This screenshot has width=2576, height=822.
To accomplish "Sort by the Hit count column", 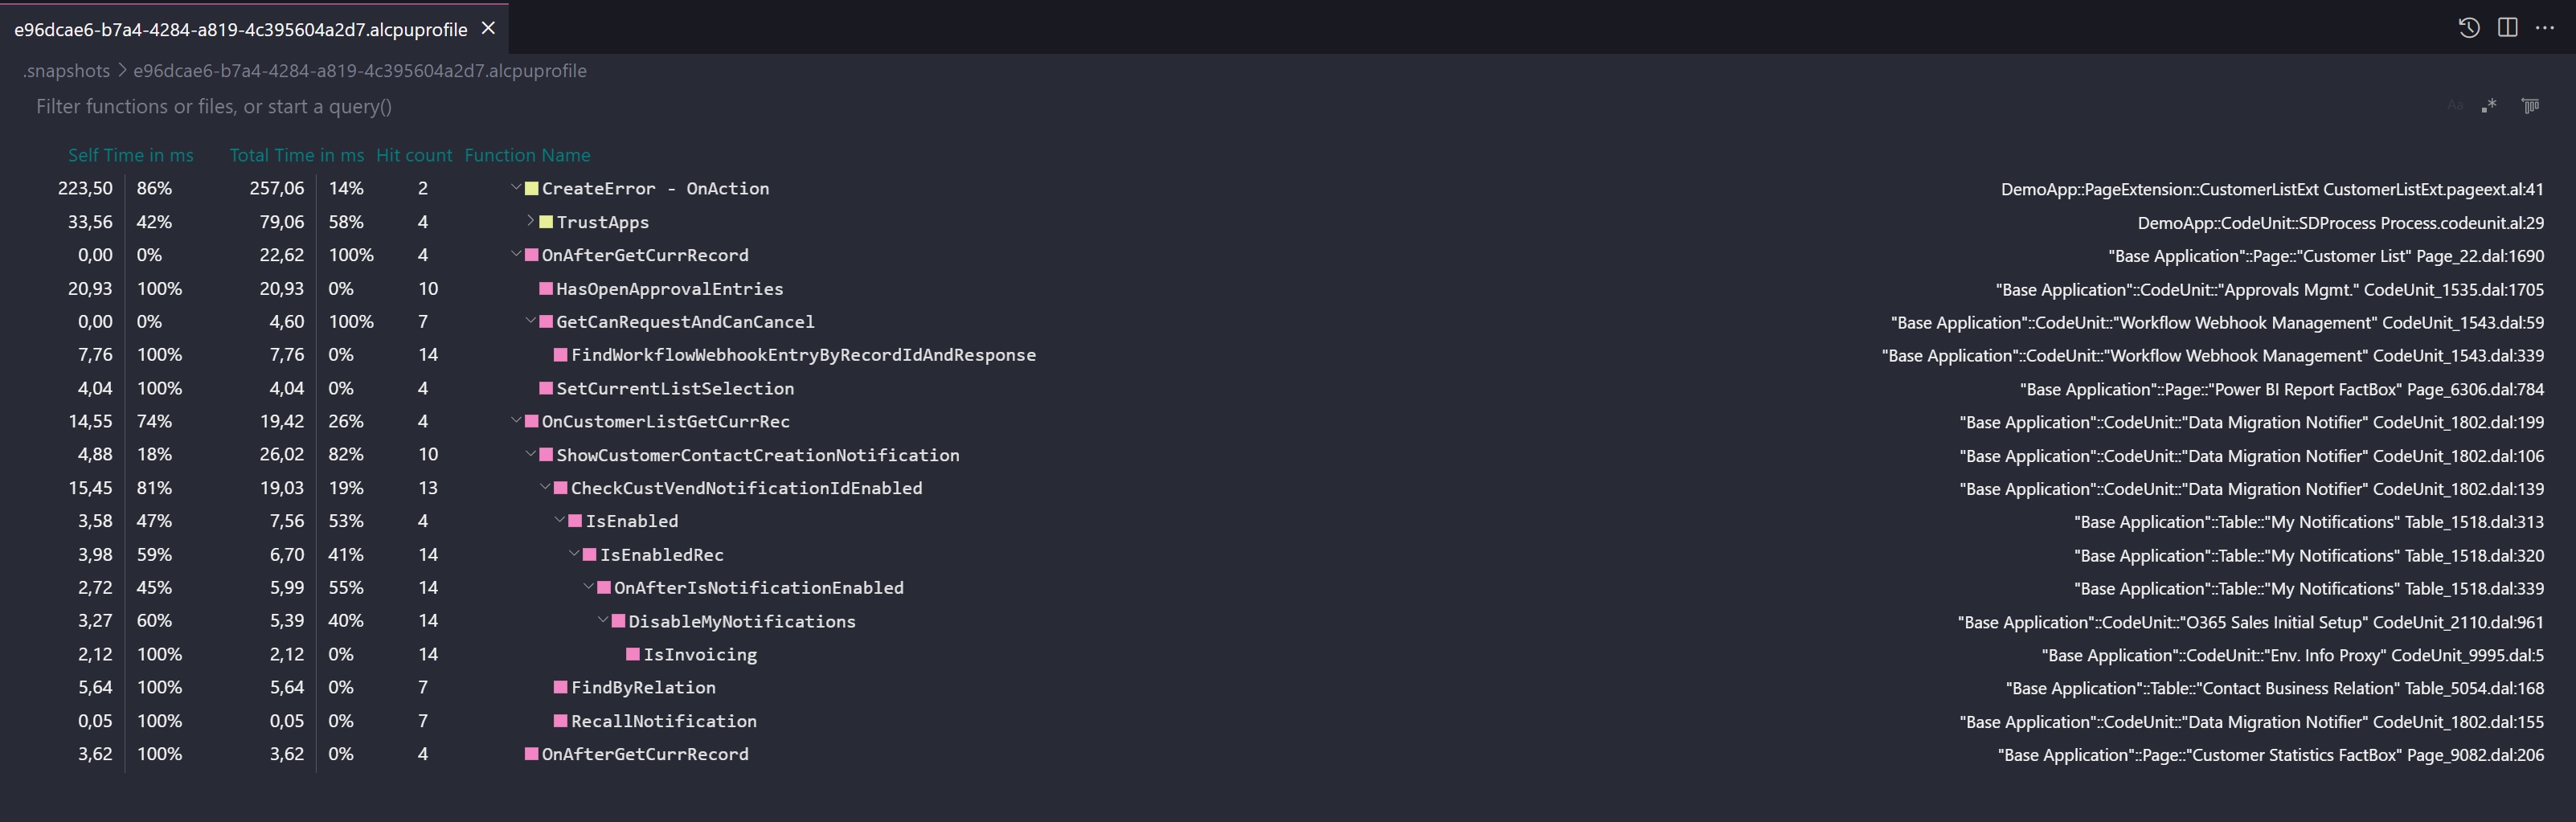I will tap(413, 155).
